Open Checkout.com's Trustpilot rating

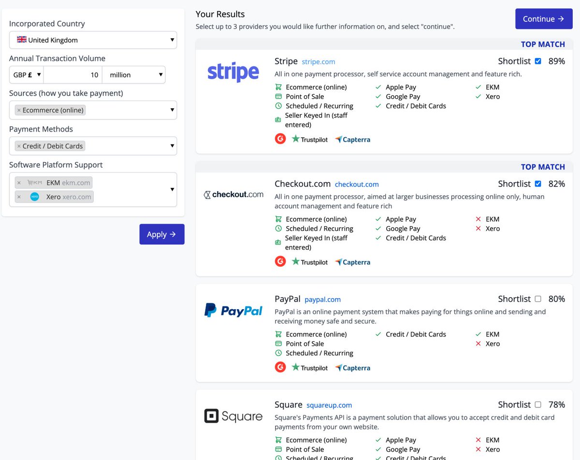click(310, 262)
